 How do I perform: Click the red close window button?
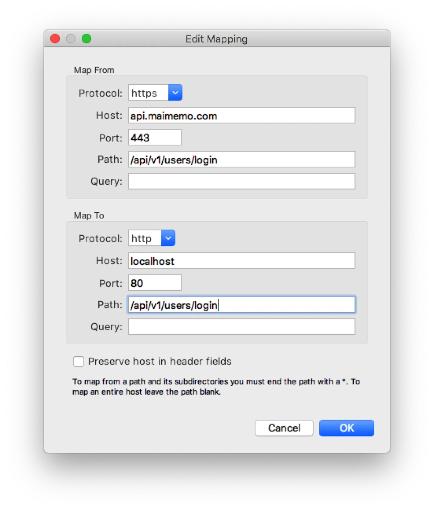[55, 39]
